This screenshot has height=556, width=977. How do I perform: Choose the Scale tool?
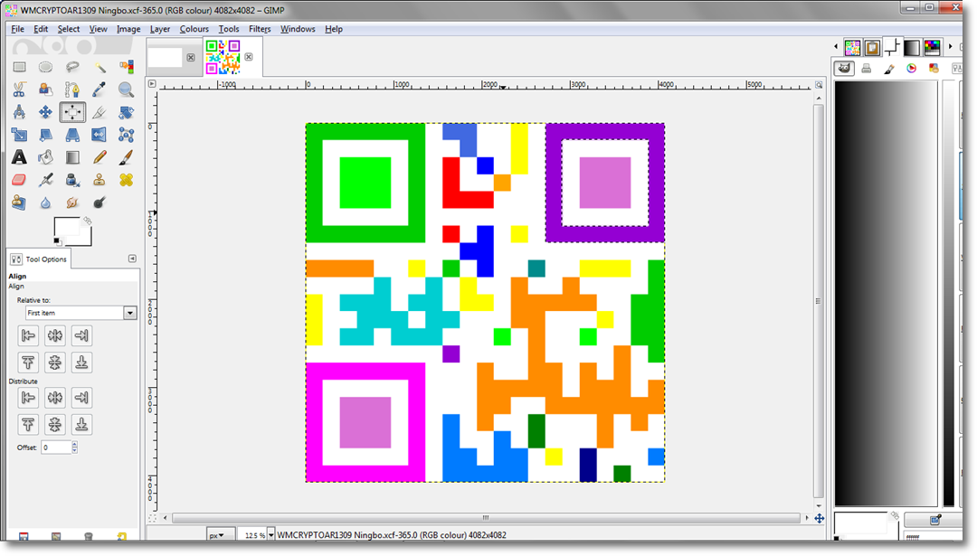pyautogui.click(x=19, y=135)
